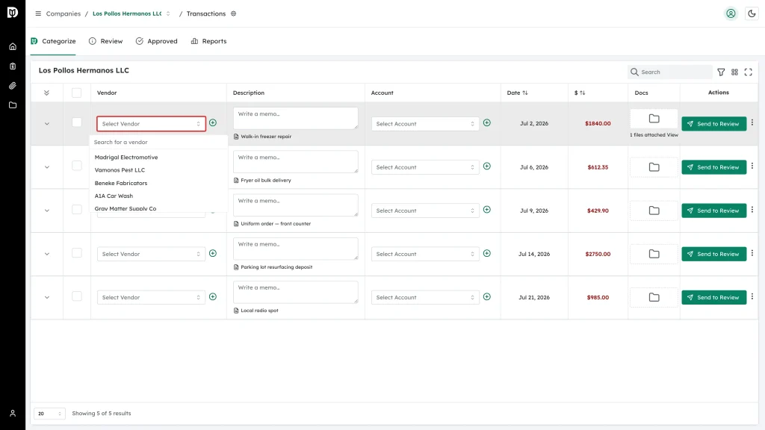765x430 pixels.
Task: Choose Vamonos Pest LLC from vendor list
Action: pos(120,170)
